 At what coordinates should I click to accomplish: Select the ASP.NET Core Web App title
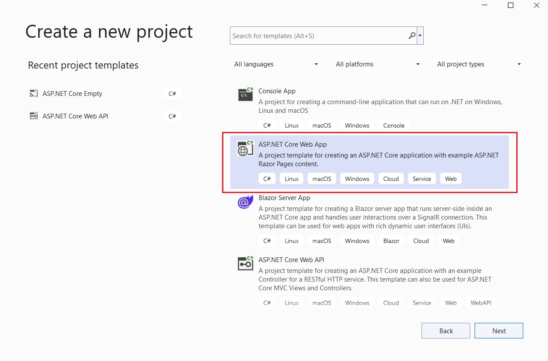(292, 144)
